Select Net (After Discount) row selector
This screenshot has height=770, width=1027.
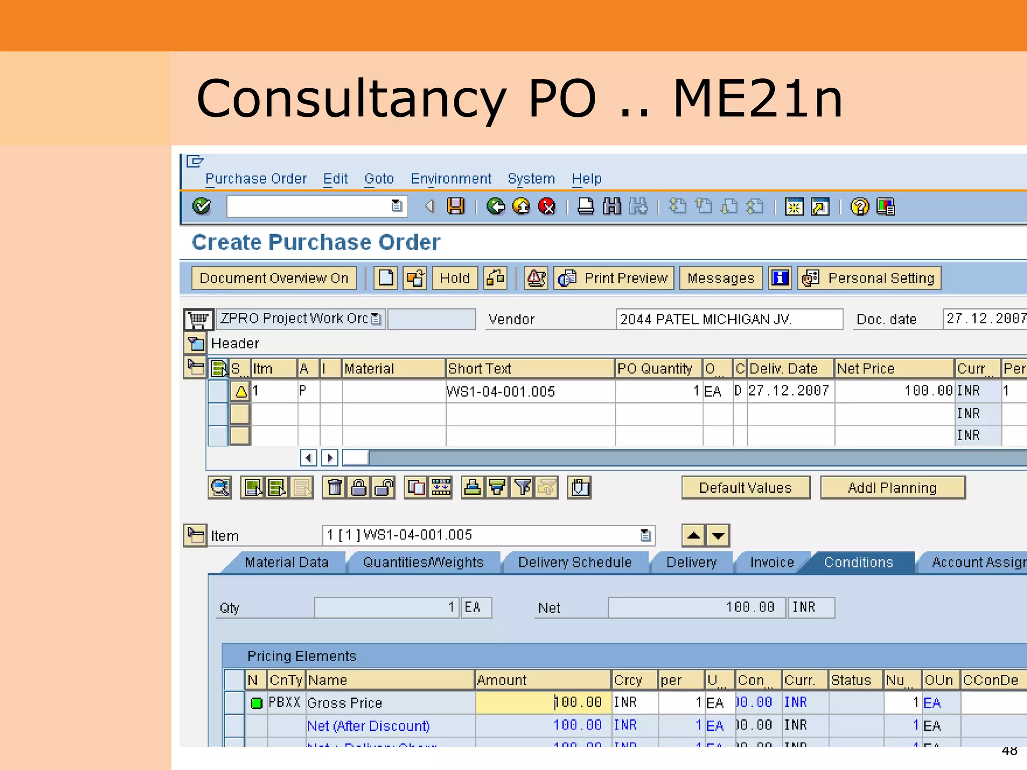[234, 725]
